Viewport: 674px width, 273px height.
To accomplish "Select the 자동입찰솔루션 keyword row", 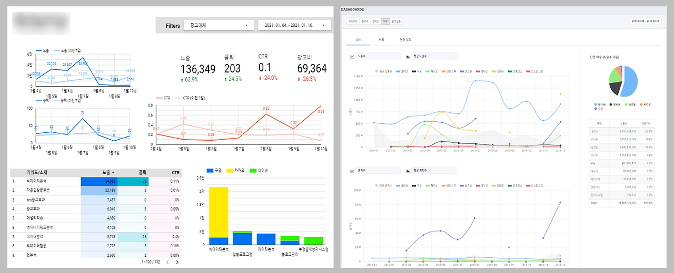I will click(96, 190).
